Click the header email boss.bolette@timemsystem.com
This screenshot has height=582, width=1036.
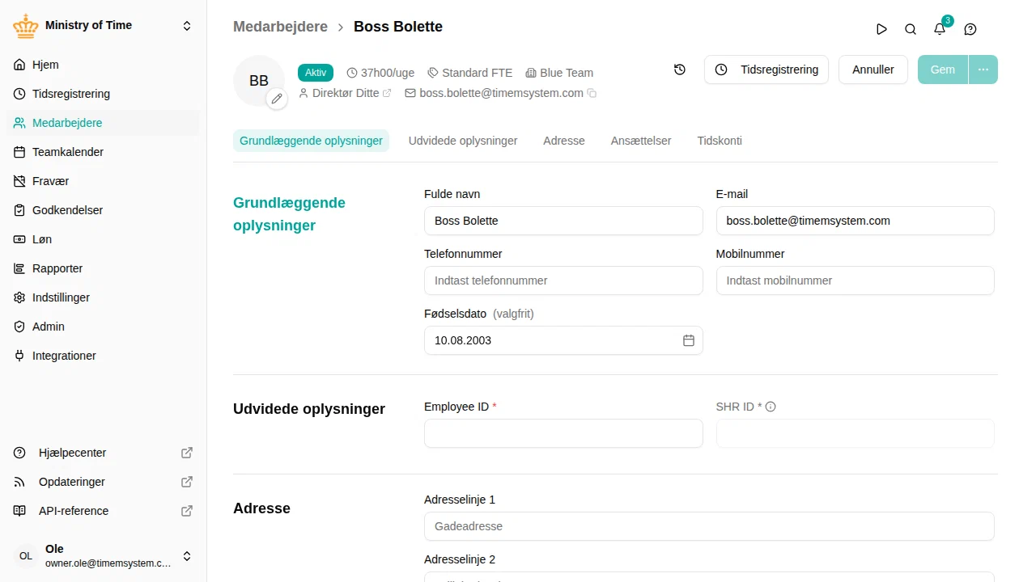[501, 93]
